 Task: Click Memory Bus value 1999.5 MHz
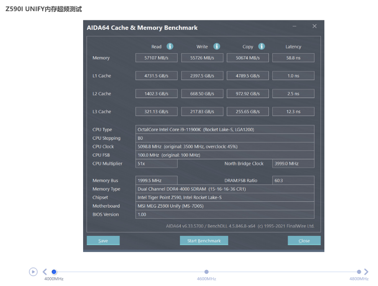[157, 180]
